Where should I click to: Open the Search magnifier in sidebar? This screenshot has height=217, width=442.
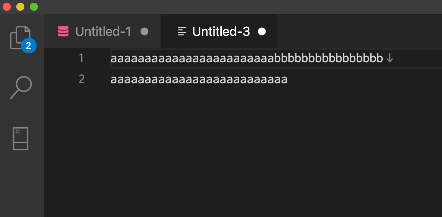(21, 88)
